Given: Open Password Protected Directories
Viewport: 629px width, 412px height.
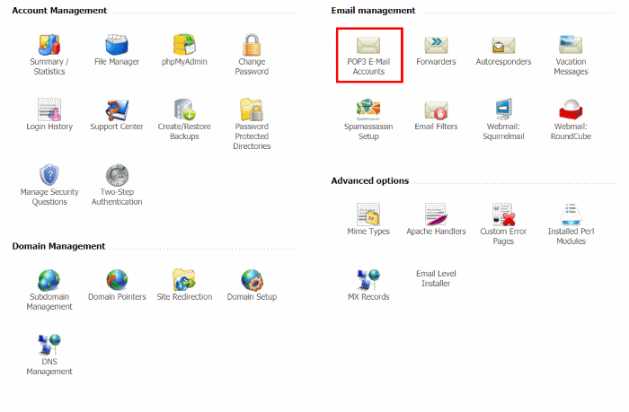Looking at the screenshot, I should [x=252, y=110].
